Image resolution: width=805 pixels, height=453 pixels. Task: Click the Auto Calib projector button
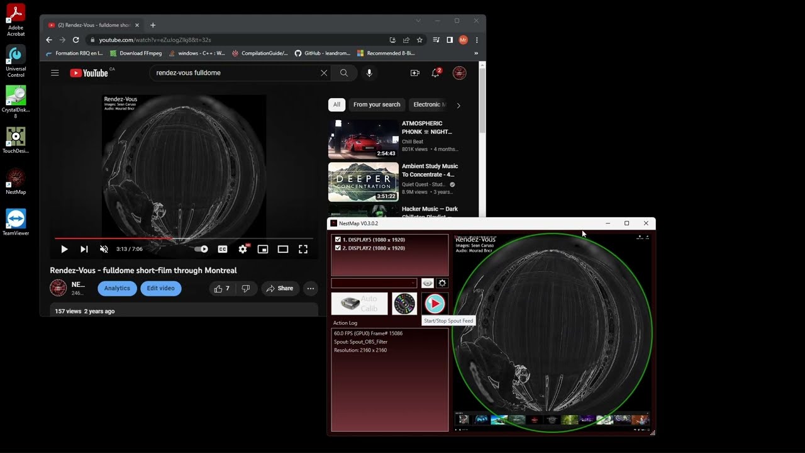pos(360,304)
